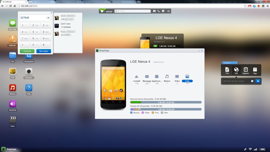Click the top bar icon between phone and power
270x152 pixels.
click(163, 11)
